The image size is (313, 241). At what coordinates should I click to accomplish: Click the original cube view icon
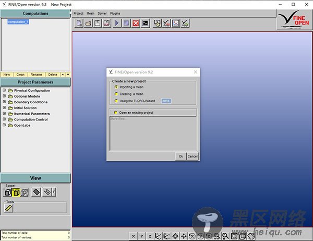[243, 236]
